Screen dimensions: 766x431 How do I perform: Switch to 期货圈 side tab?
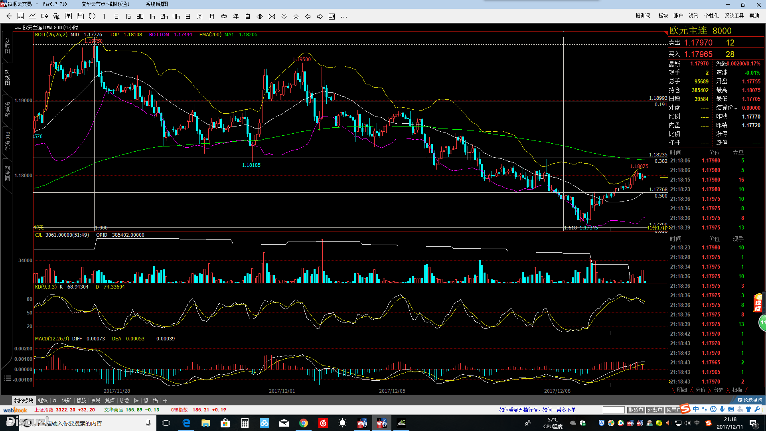(x=7, y=174)
